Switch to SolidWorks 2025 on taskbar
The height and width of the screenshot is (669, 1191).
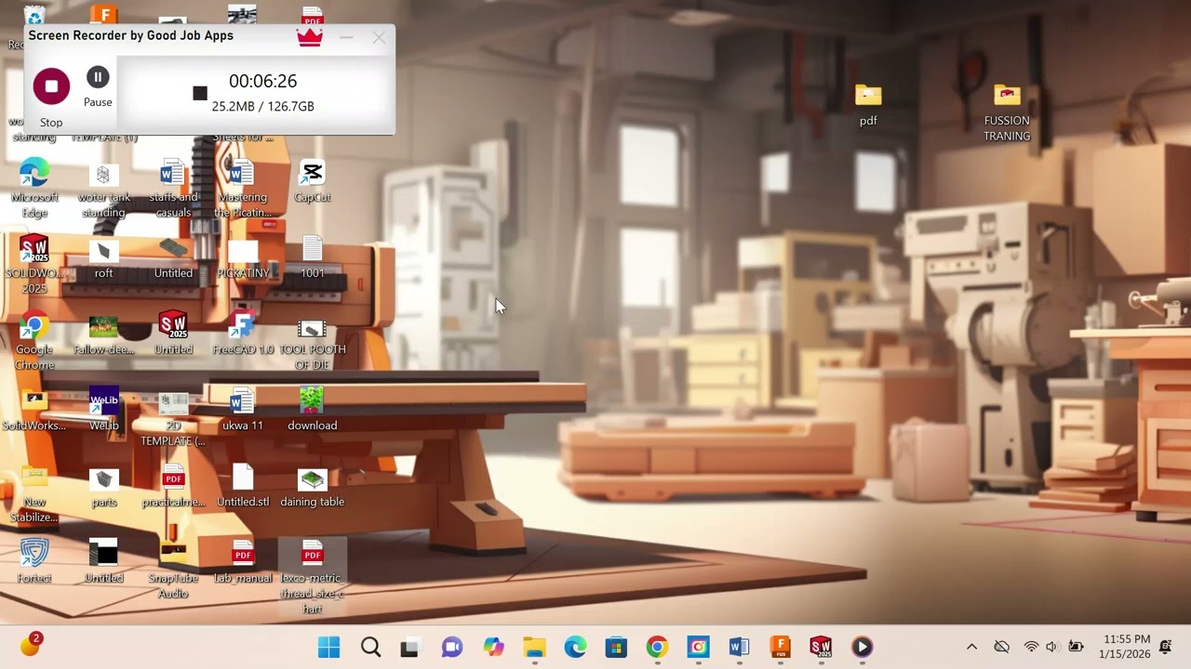tap(821, 648)
